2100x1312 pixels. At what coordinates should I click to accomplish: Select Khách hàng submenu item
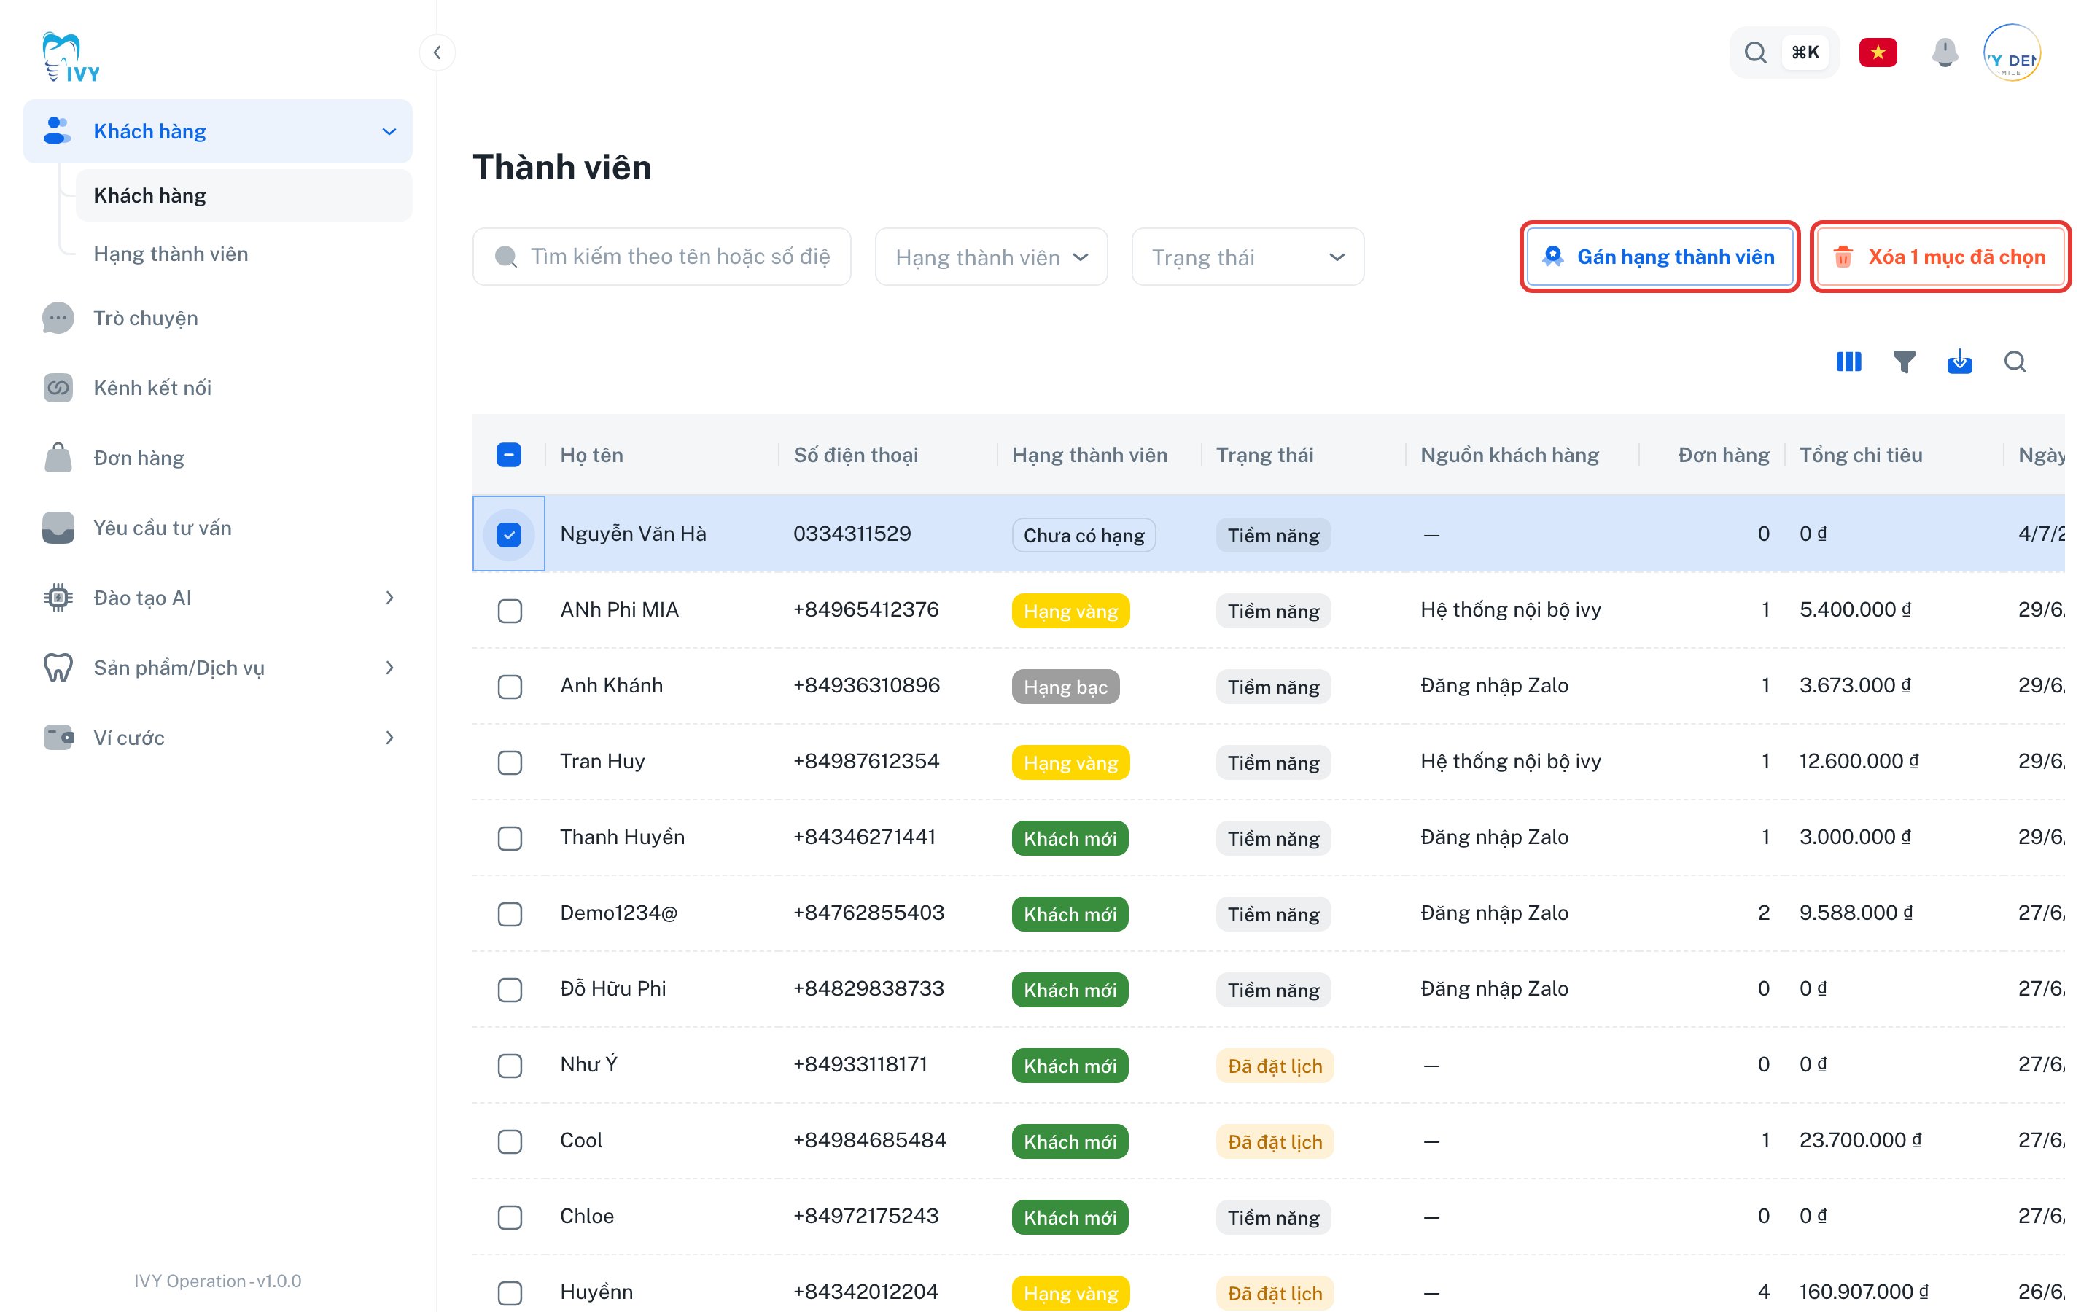pos(244,195)
